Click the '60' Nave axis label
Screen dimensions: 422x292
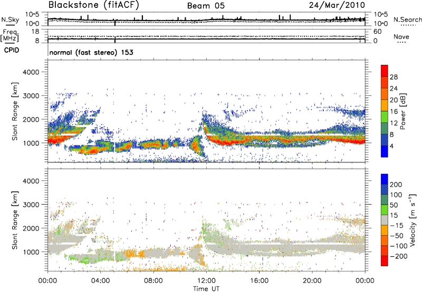tap(378, 32)
